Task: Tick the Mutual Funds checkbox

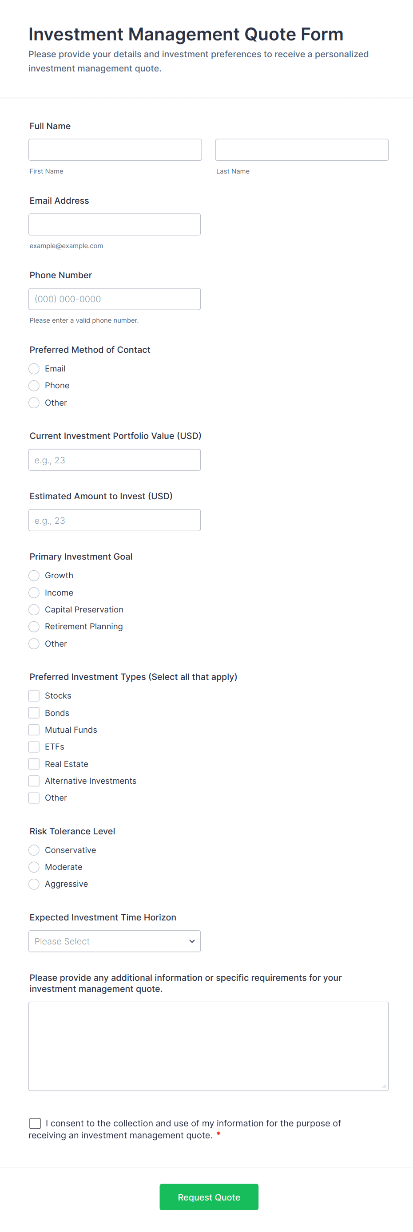Action: [34, 730]
